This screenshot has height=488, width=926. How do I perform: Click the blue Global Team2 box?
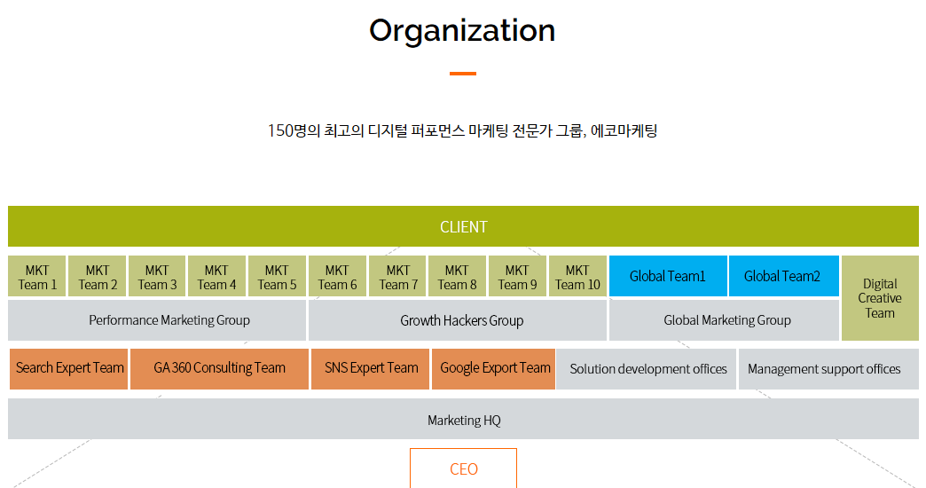[784, 276]
